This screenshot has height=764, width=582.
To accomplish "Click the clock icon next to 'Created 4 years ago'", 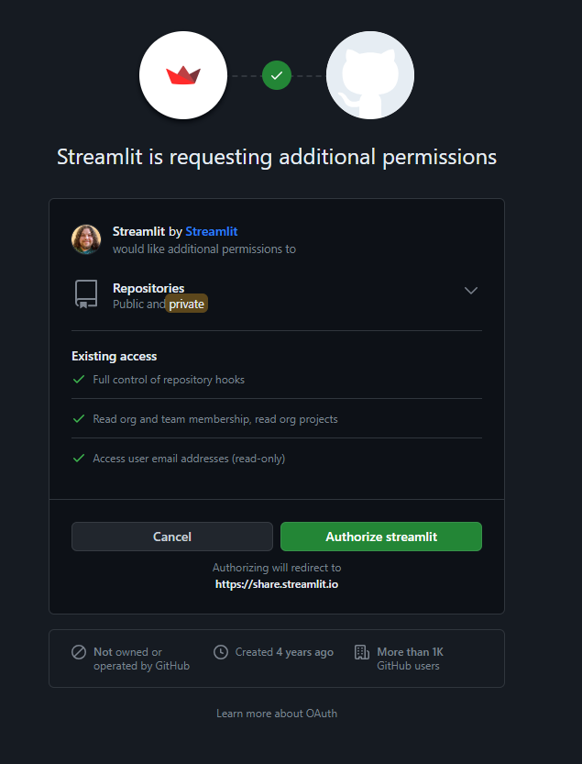I will pyautogui.click(x=220, y=652).
